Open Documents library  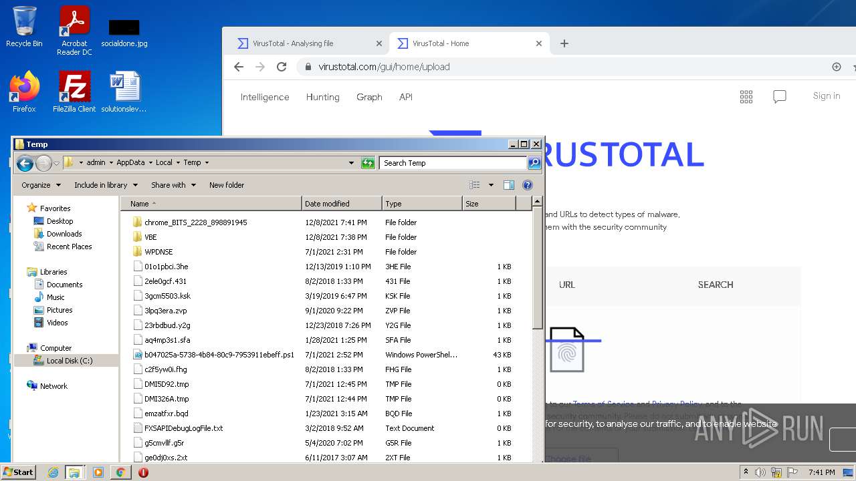pos(64,285)
